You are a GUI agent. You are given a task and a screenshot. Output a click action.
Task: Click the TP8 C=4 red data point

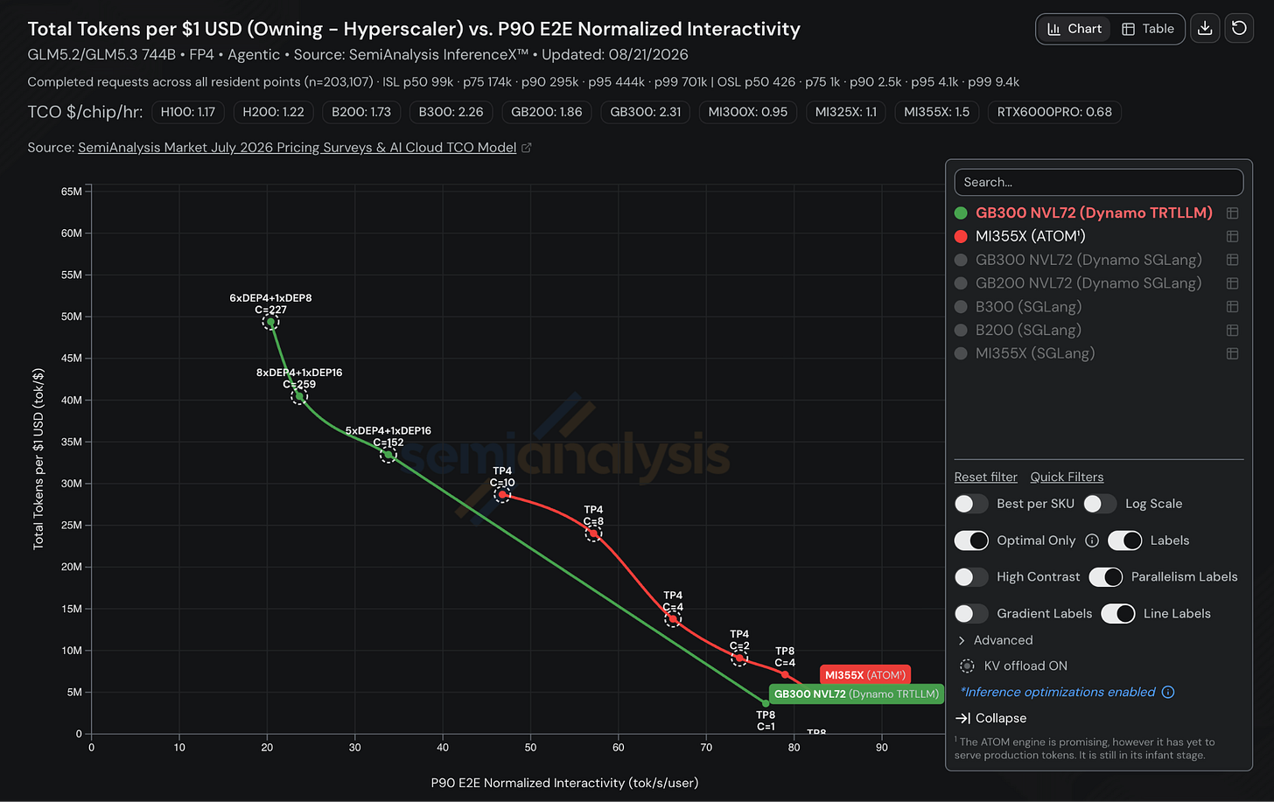[x=785, y=674]
